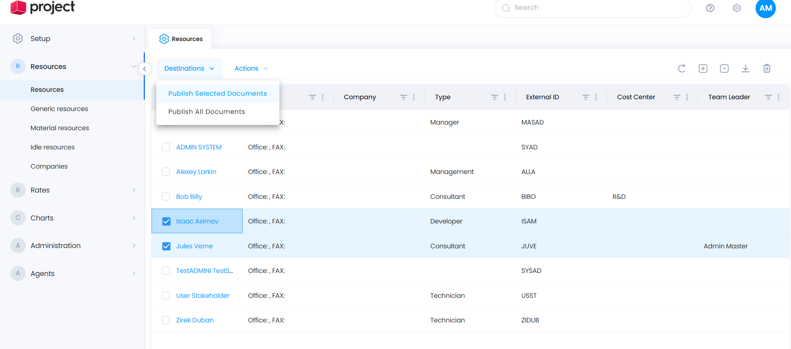
Task: Check the Bob Billy row checkbox
Action: [x=166, y=197]
